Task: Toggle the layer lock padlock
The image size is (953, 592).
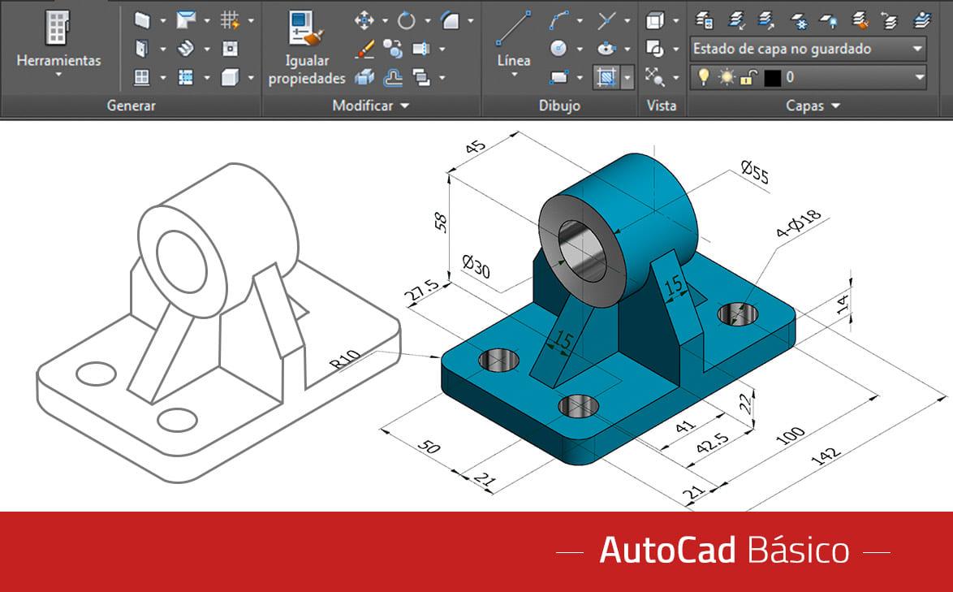Action: [748, 77]
